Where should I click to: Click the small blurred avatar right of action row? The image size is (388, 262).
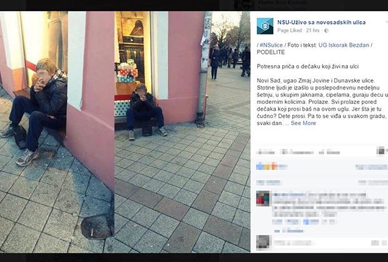(380, 151)
